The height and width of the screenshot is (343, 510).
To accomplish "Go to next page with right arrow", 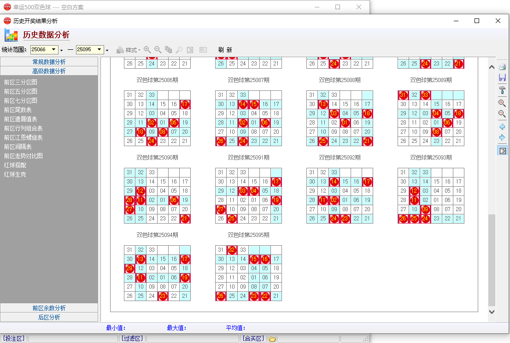I will [502, 137].
